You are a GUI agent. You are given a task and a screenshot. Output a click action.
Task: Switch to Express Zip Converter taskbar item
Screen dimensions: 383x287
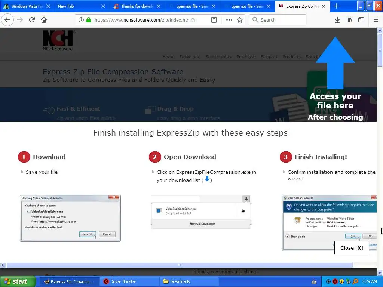[69, 282]
